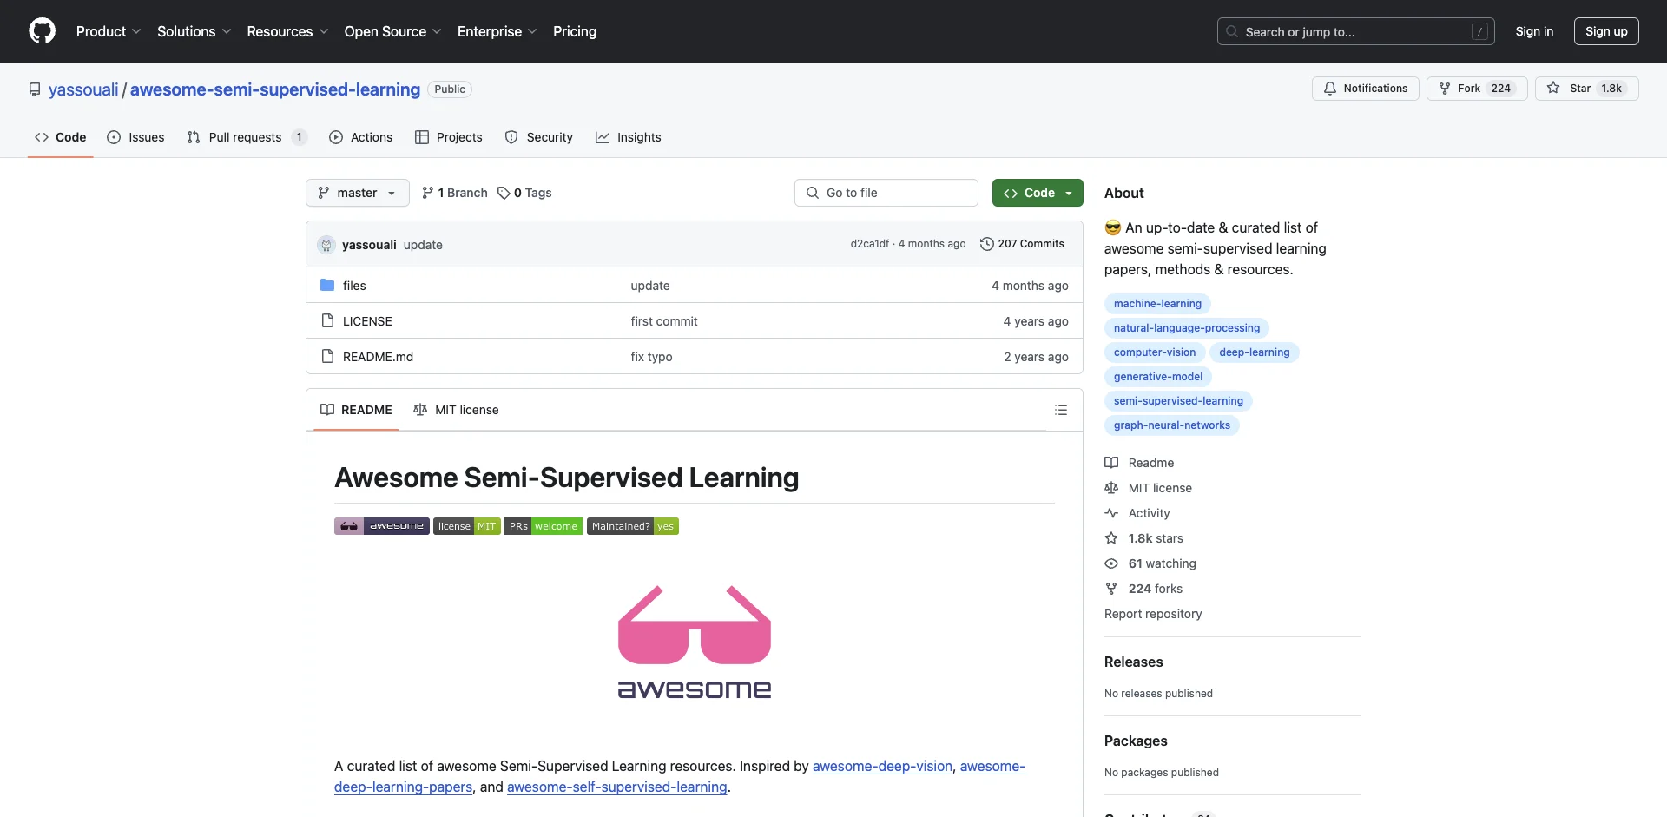Image resolution: width=1667 pixels, height=817 pixels.
Task: Click the license MIT badge
Action: point(467,526)
